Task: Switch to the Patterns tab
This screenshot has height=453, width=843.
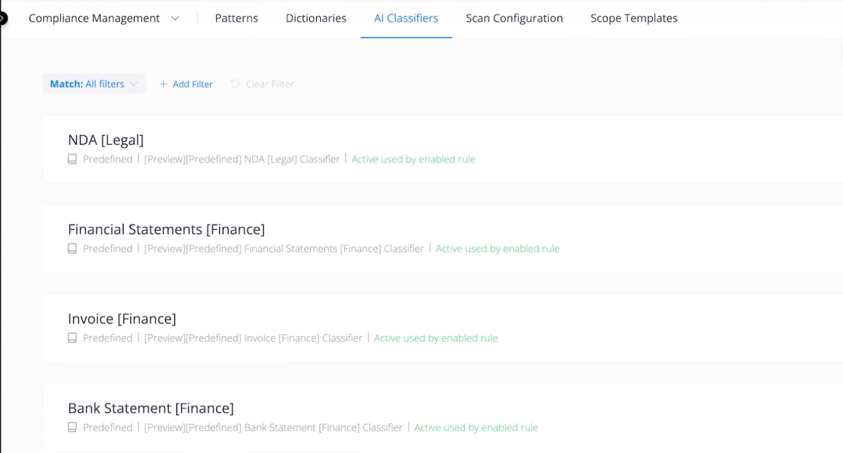Action: tap(236, 18)
